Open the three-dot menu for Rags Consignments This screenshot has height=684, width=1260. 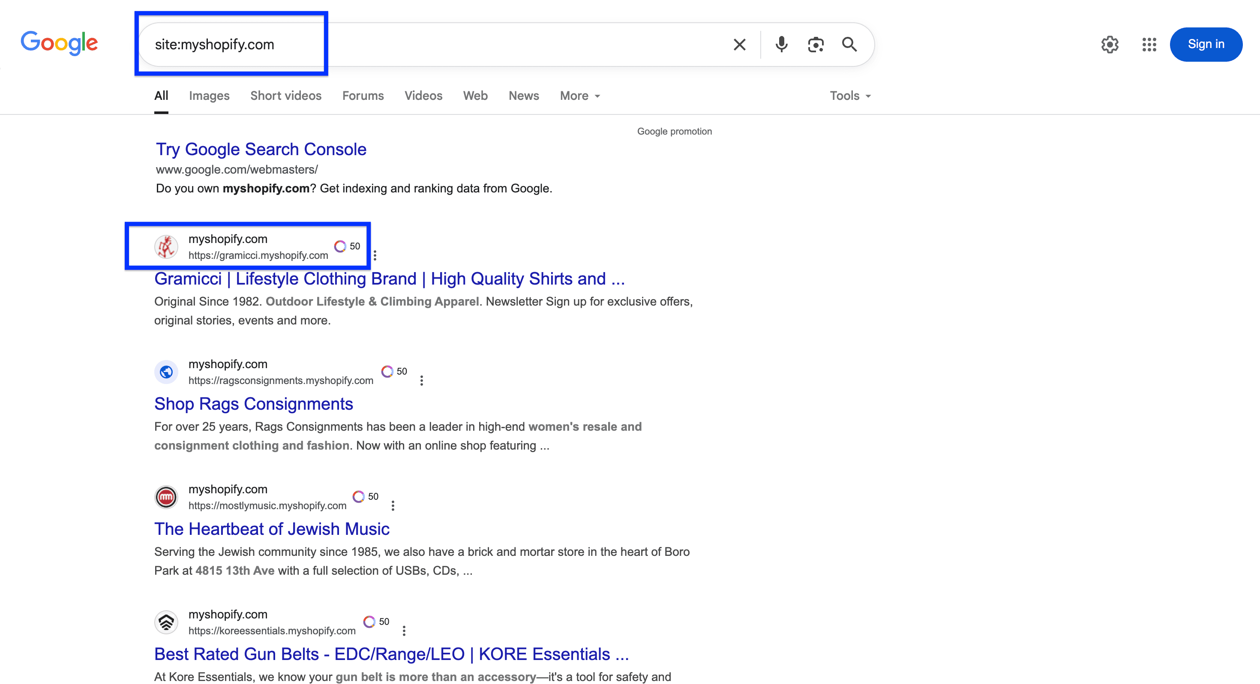(422, 380)
